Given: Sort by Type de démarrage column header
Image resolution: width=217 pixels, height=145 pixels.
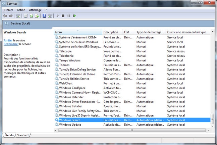Looking at the screenshot, I should click(150, 32).
